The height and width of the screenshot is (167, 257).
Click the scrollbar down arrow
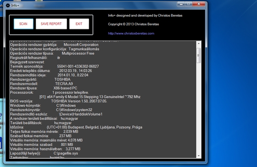coord(198,156)
